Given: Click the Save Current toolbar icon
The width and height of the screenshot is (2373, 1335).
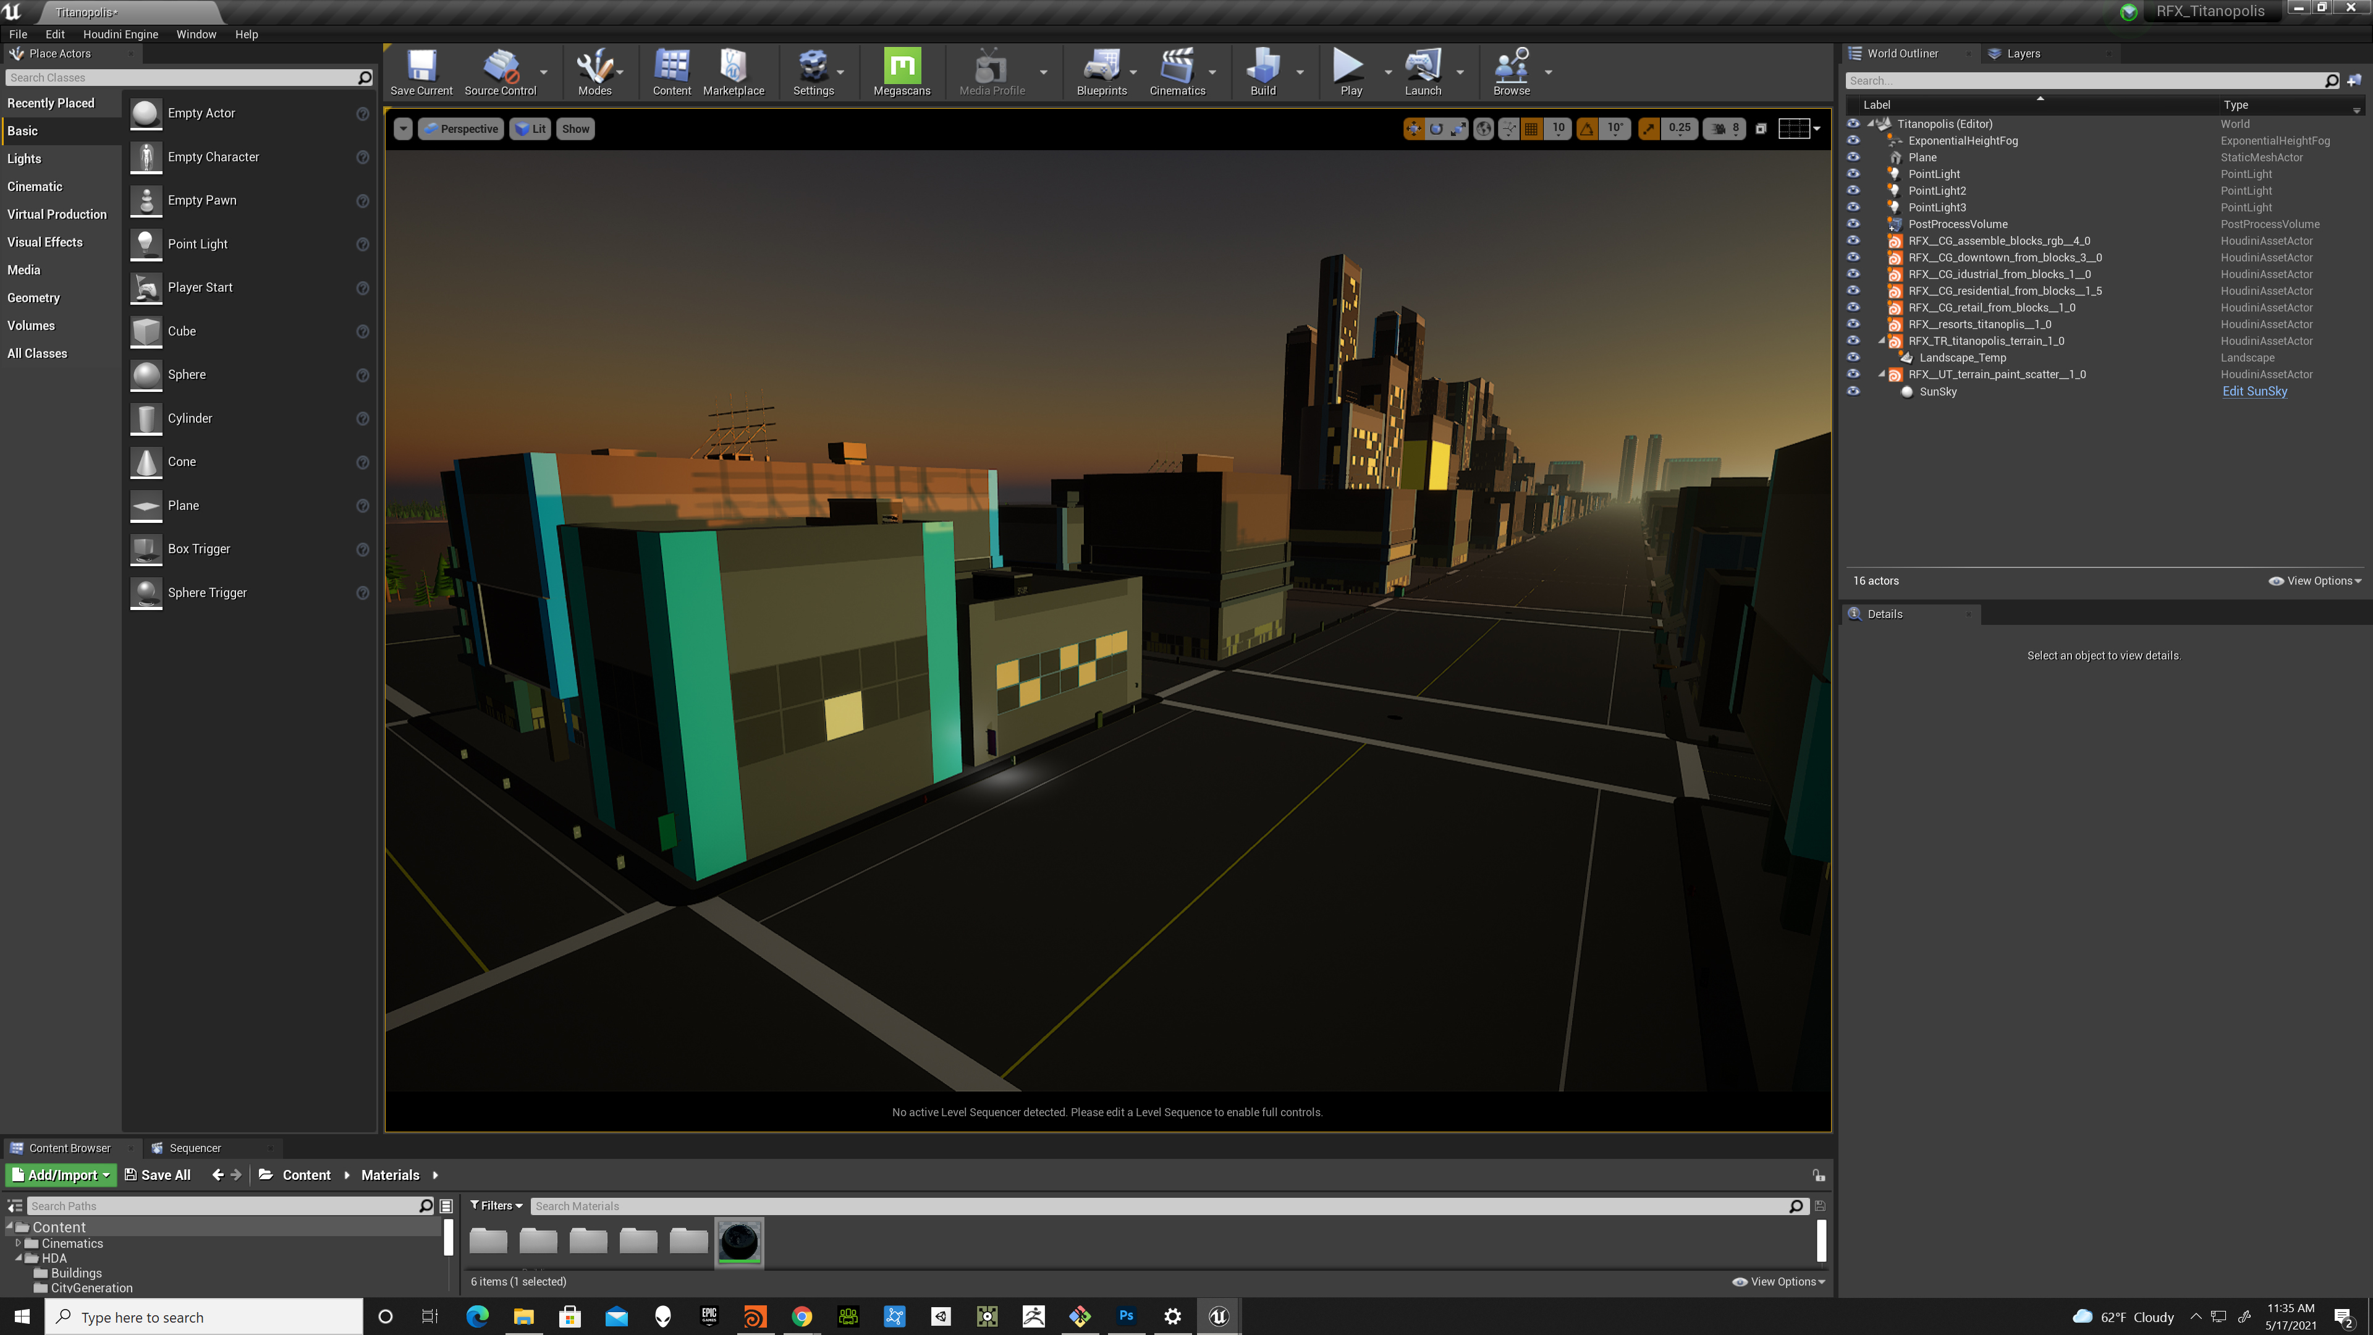Looking at the screenshot, I should [421, 72].
